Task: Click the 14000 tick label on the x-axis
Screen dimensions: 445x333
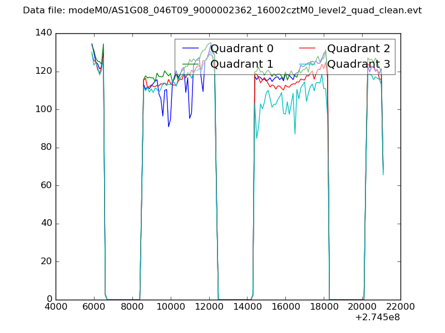Action: coord(247,307)
